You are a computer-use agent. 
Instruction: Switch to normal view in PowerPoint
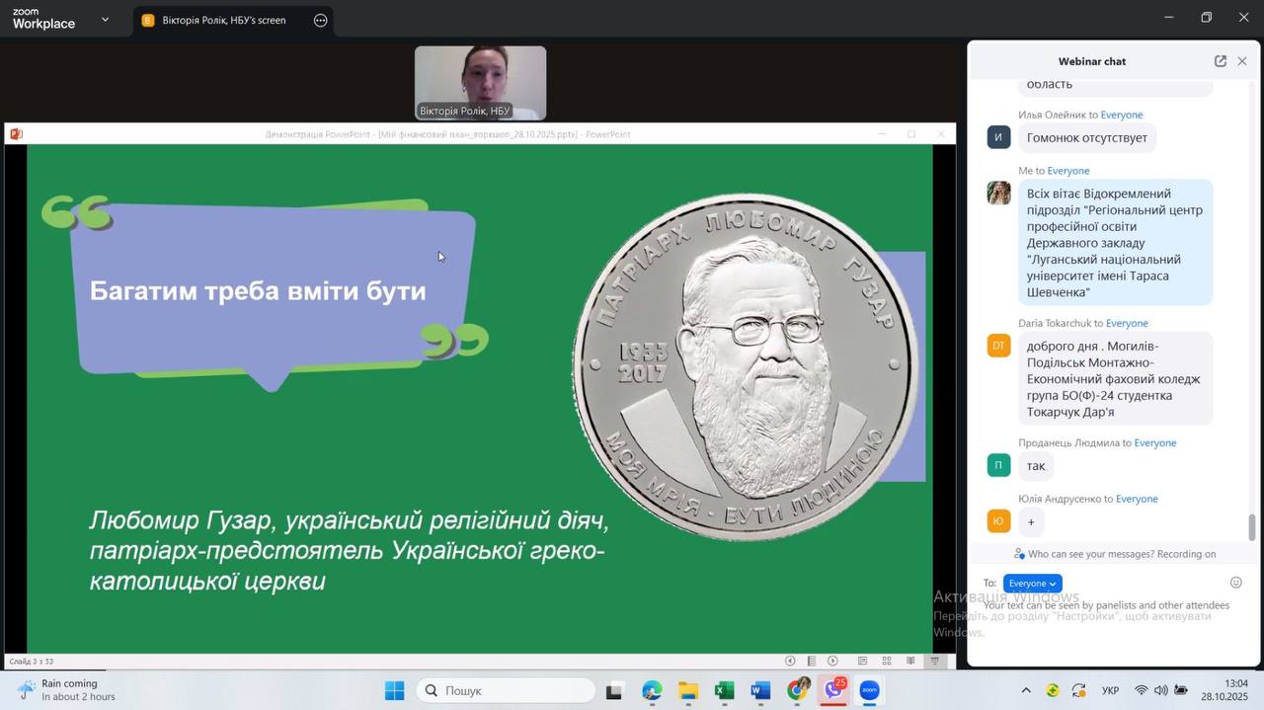tap(862, 661)
